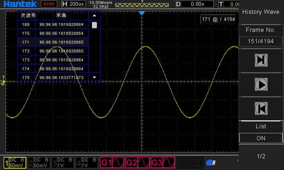Click the next frame step button
The width and height of the screenshot is (284, 170).
tap(261, 60)
